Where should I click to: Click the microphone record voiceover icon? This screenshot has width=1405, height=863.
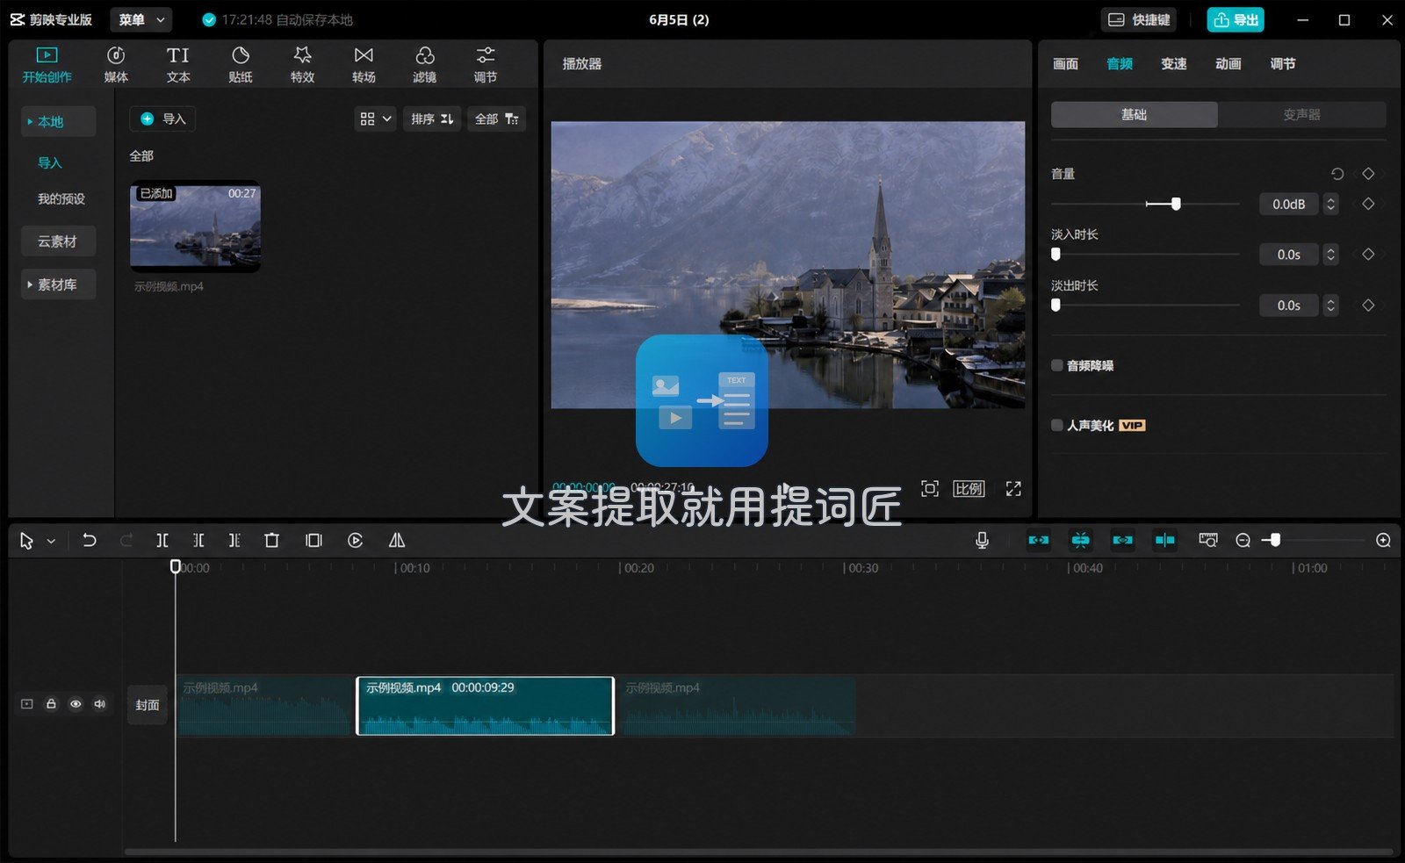(x=982, y=541)
